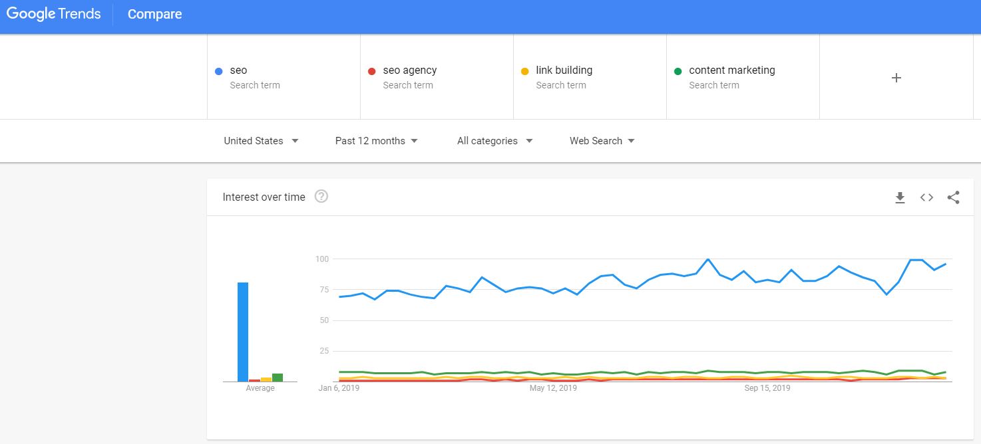This screenshot has height=444, width=981.
Task: Share the Interest over time chart
Action: click(x=953, y=197)
